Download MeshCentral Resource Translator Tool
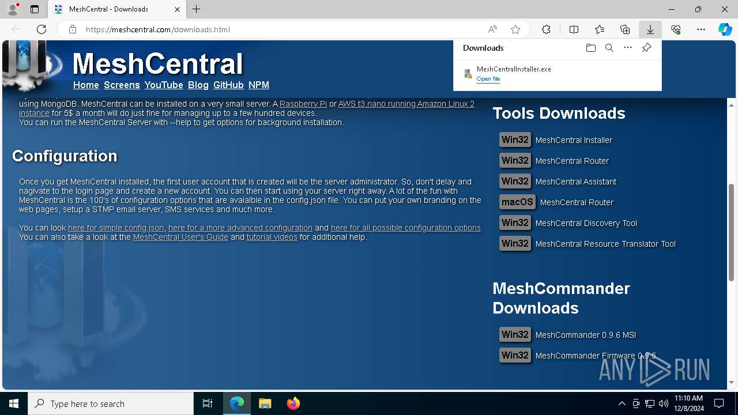This screenshot has height=415, width=738. point(605,244)
